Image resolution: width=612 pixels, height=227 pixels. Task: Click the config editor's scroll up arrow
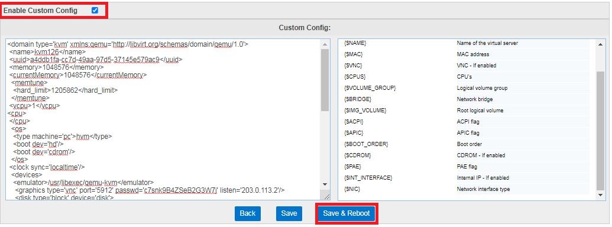(x=325, y=44)
